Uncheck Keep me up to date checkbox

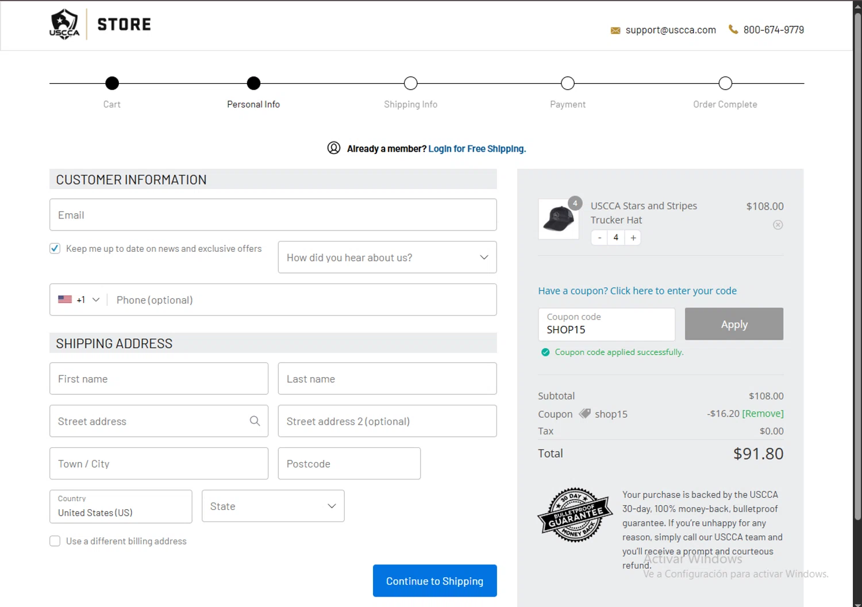click(55, 248)
